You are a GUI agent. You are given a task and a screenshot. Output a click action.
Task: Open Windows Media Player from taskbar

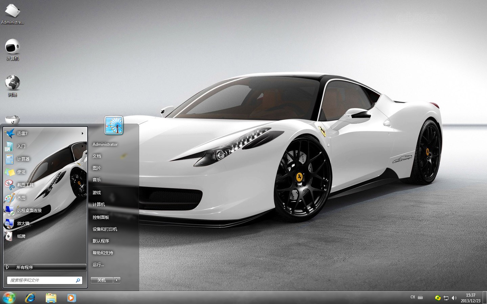pos(71,298)
